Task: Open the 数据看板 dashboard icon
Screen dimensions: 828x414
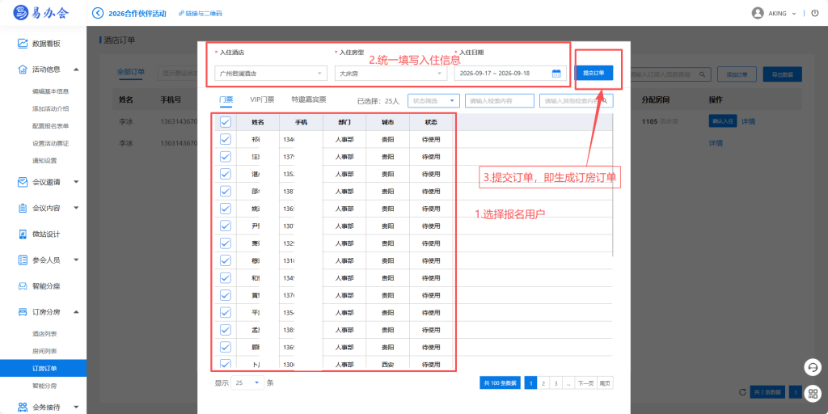Action: (x=23, y=44)
